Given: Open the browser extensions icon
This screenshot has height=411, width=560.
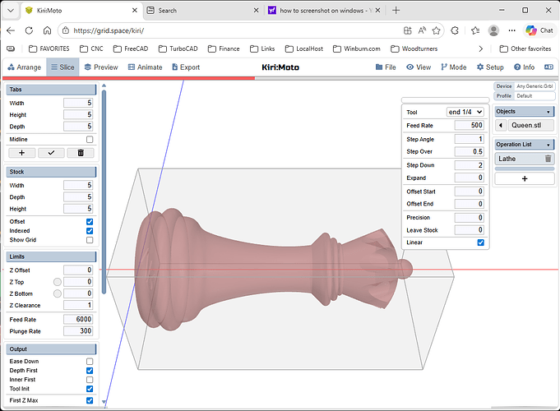Looking at the screenshot, I should 455,30.
